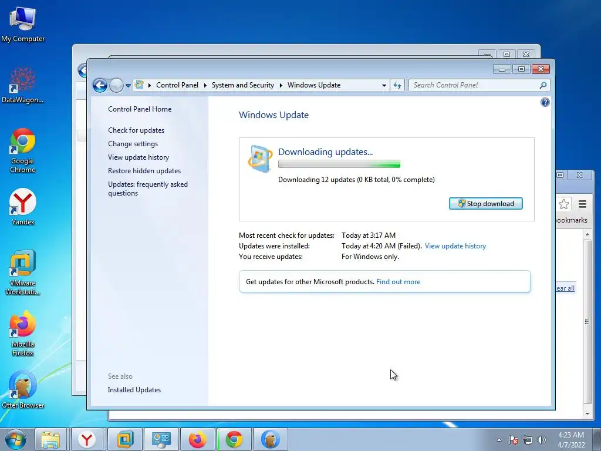
Task: Click the Windows Update shield icon
Action: coord(260,159)
